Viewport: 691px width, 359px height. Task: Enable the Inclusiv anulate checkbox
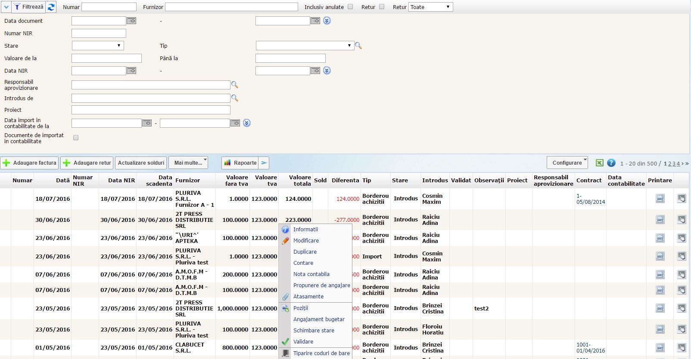(x=350, y=7)
